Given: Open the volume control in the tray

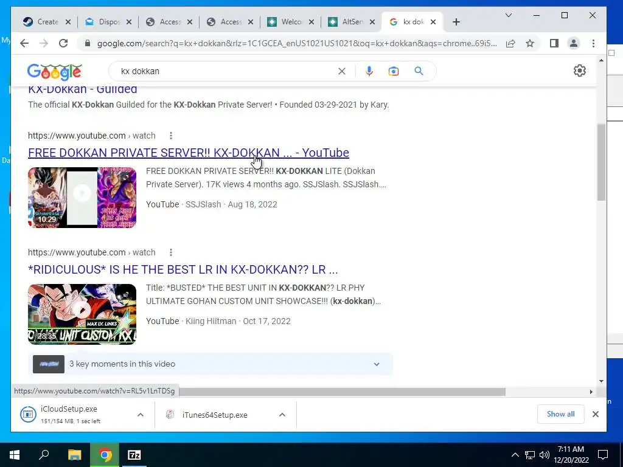Looking at the screenshot, I should (545, 455).
